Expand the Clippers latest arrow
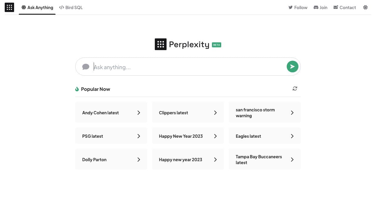The width and height of the screenshot is (376, 211). click(x=215, y=113)
